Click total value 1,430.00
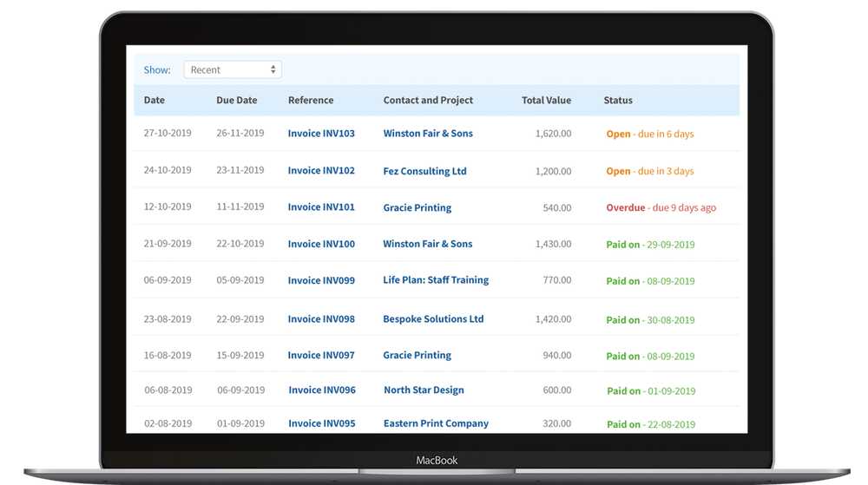 pyautogui.click(x=553, y=244)
